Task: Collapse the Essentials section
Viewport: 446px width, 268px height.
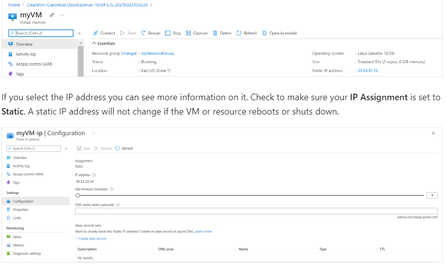Action: [x=104, y=43]
